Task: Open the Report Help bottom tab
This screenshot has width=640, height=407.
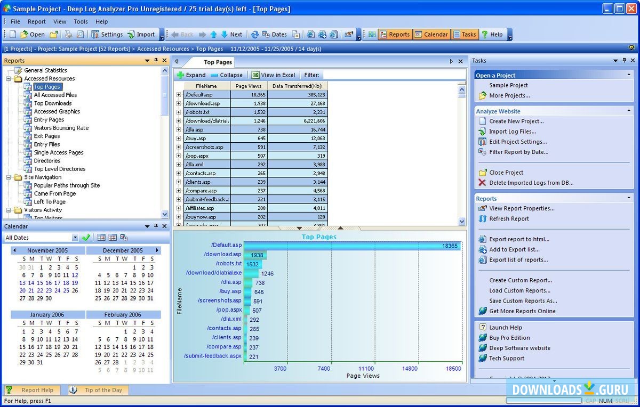Action: pos(31,390)
